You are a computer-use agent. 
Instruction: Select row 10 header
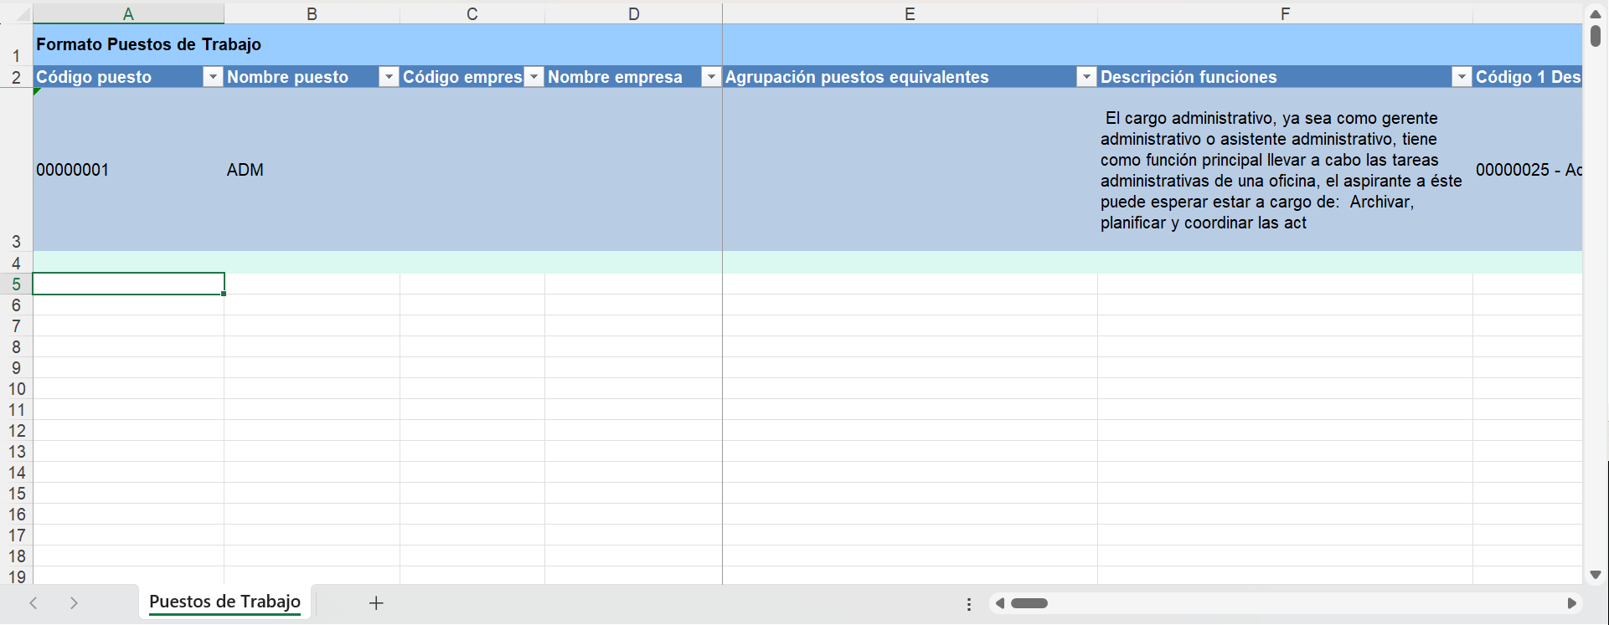[16, 389]
